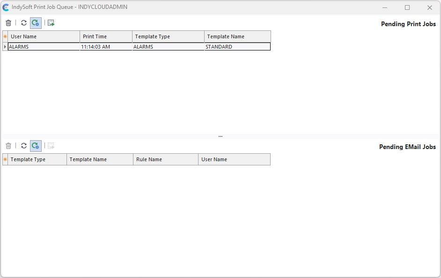Click Template Name header in email jobs grid
This screenshot has width=441, height=278.
100,159
